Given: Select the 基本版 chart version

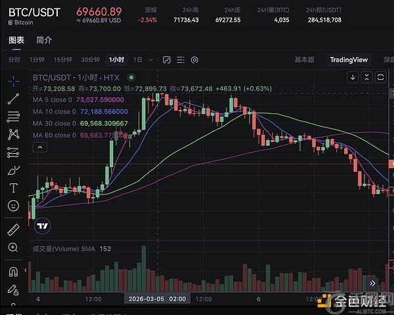Looking at the screenshot, I should tap(304, 60).
